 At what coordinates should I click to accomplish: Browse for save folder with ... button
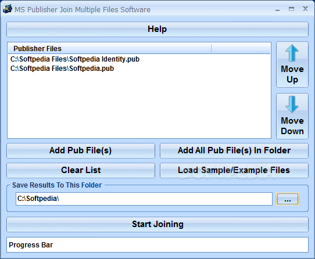(288, 199)
